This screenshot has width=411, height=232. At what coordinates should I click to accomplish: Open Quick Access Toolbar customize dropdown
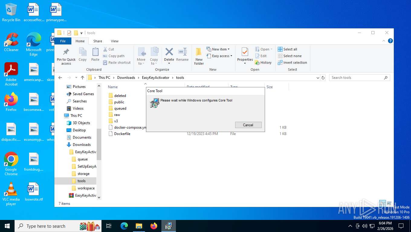click(81, 33)
